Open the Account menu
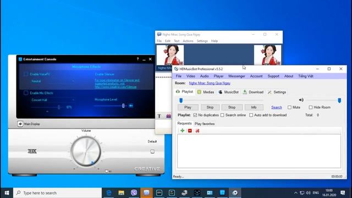352x198 pixels. pos(256,76)
